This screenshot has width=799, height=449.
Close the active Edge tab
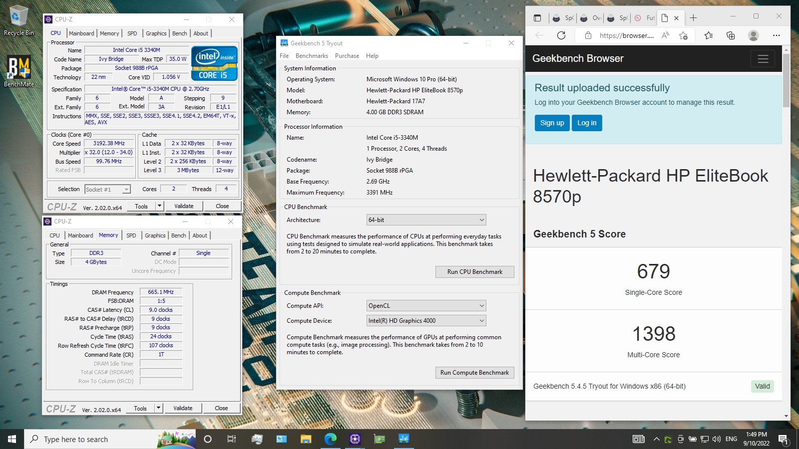coord(676,18)
